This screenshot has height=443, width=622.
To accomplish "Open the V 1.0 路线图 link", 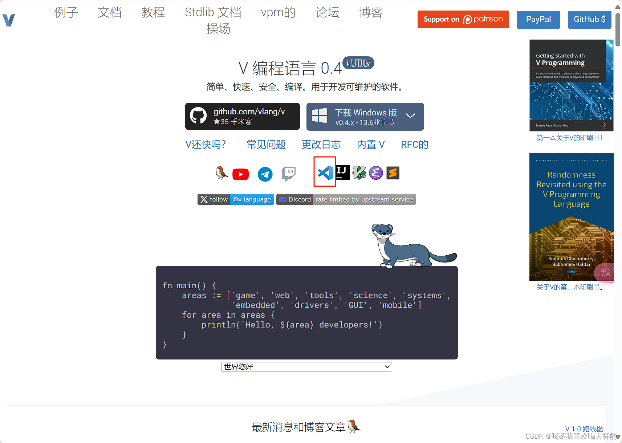I will coord(584,428).
